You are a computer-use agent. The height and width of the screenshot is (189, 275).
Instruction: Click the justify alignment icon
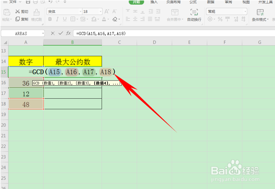[x=150, y=19]
